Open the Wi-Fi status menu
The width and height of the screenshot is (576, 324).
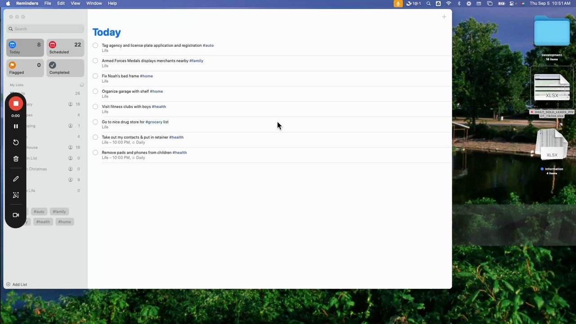[449, 4]
